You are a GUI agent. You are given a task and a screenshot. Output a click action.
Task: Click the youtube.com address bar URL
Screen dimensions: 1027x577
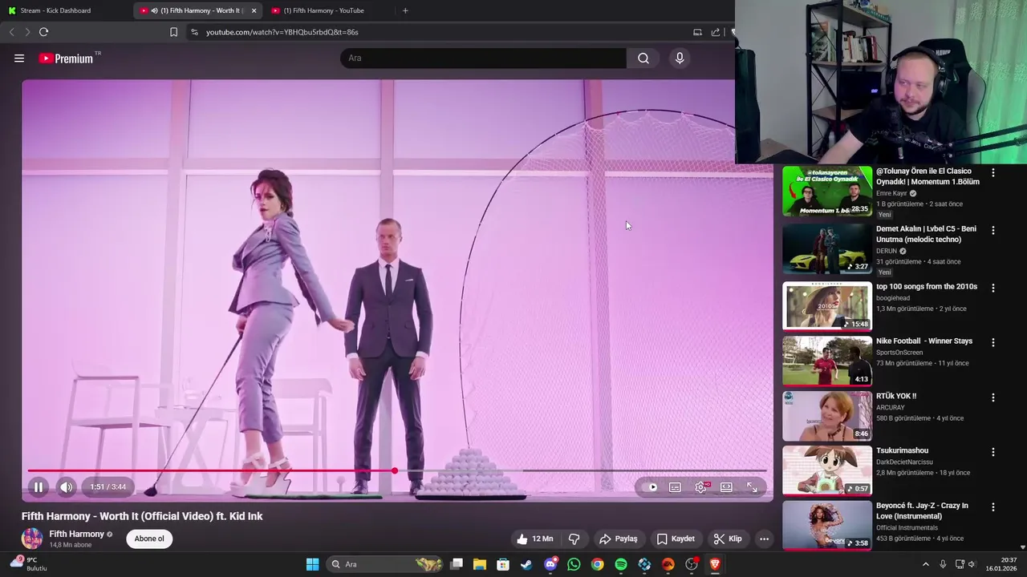[282, 32]
